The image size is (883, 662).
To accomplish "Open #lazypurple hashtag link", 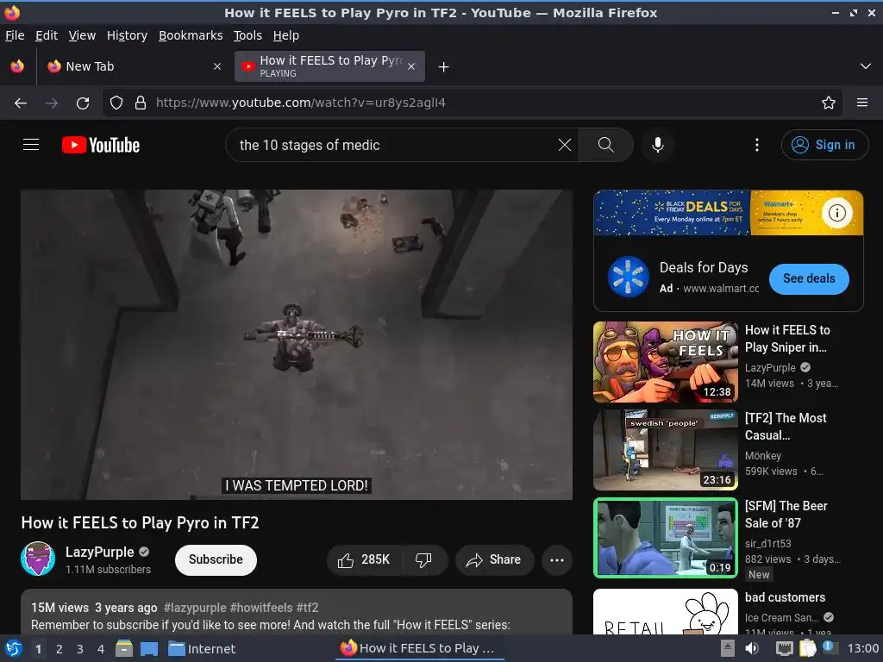I will pyautogui.click(x=195, y=608).
